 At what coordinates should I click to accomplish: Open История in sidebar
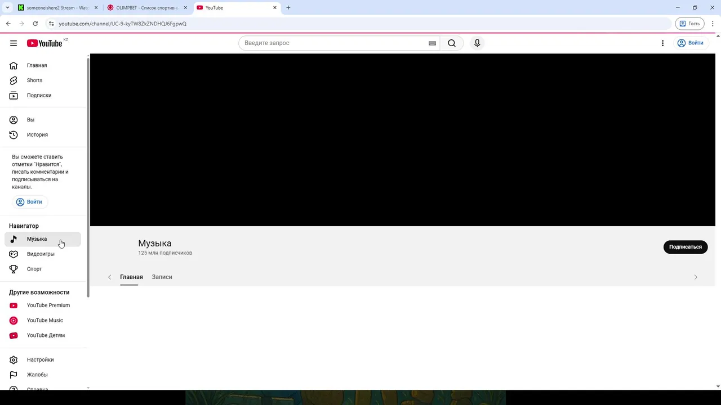point(43,135)
